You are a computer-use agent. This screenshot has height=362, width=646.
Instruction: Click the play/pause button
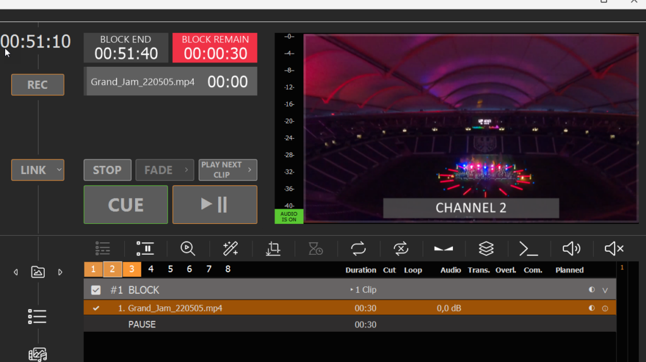[x=214, y=205]
